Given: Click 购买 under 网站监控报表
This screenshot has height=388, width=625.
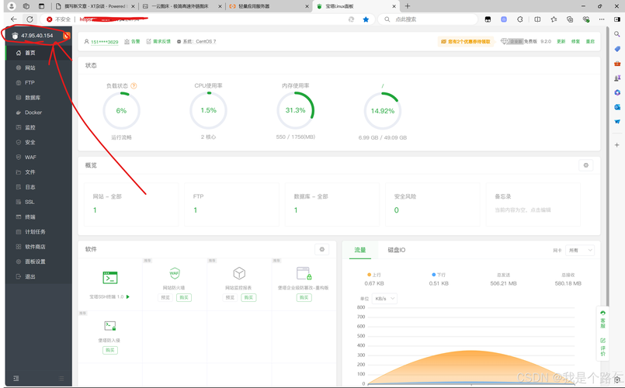Looking at the screenshot, I should pyautogui.click(x=248, y=297).
